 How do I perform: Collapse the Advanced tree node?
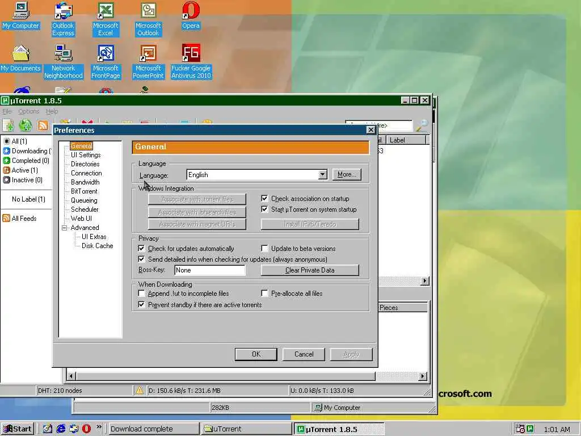65,228
